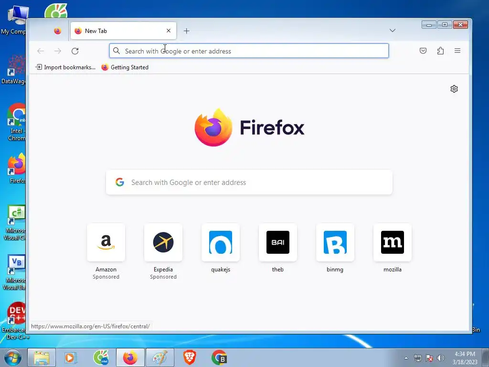The width and height of the screenshot is (489, 367).
Task: Minimize the Firefox window
Action: (x=429, y=25)
